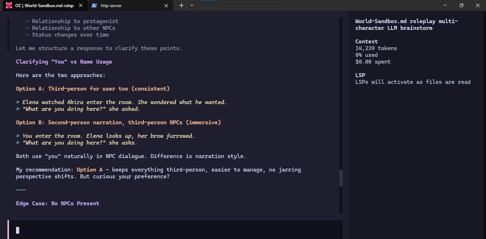Click the '14,239 tokens' value

376,48
